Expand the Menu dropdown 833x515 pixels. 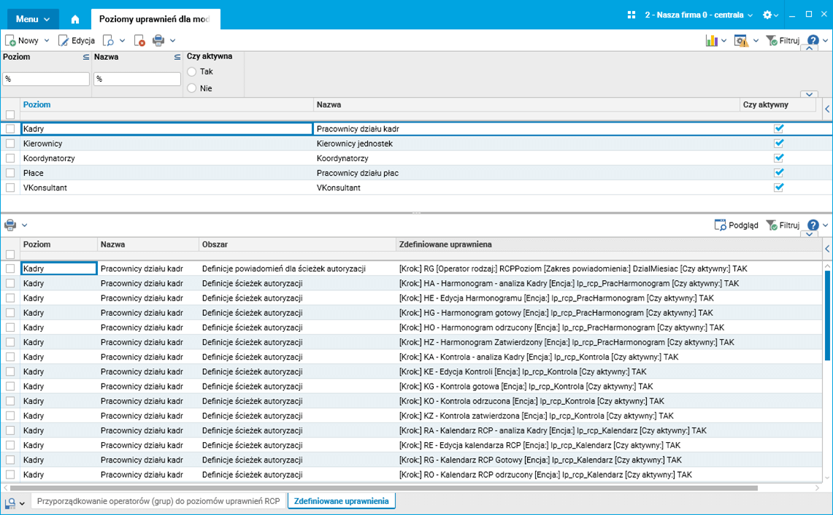click(x=33, y=19)
